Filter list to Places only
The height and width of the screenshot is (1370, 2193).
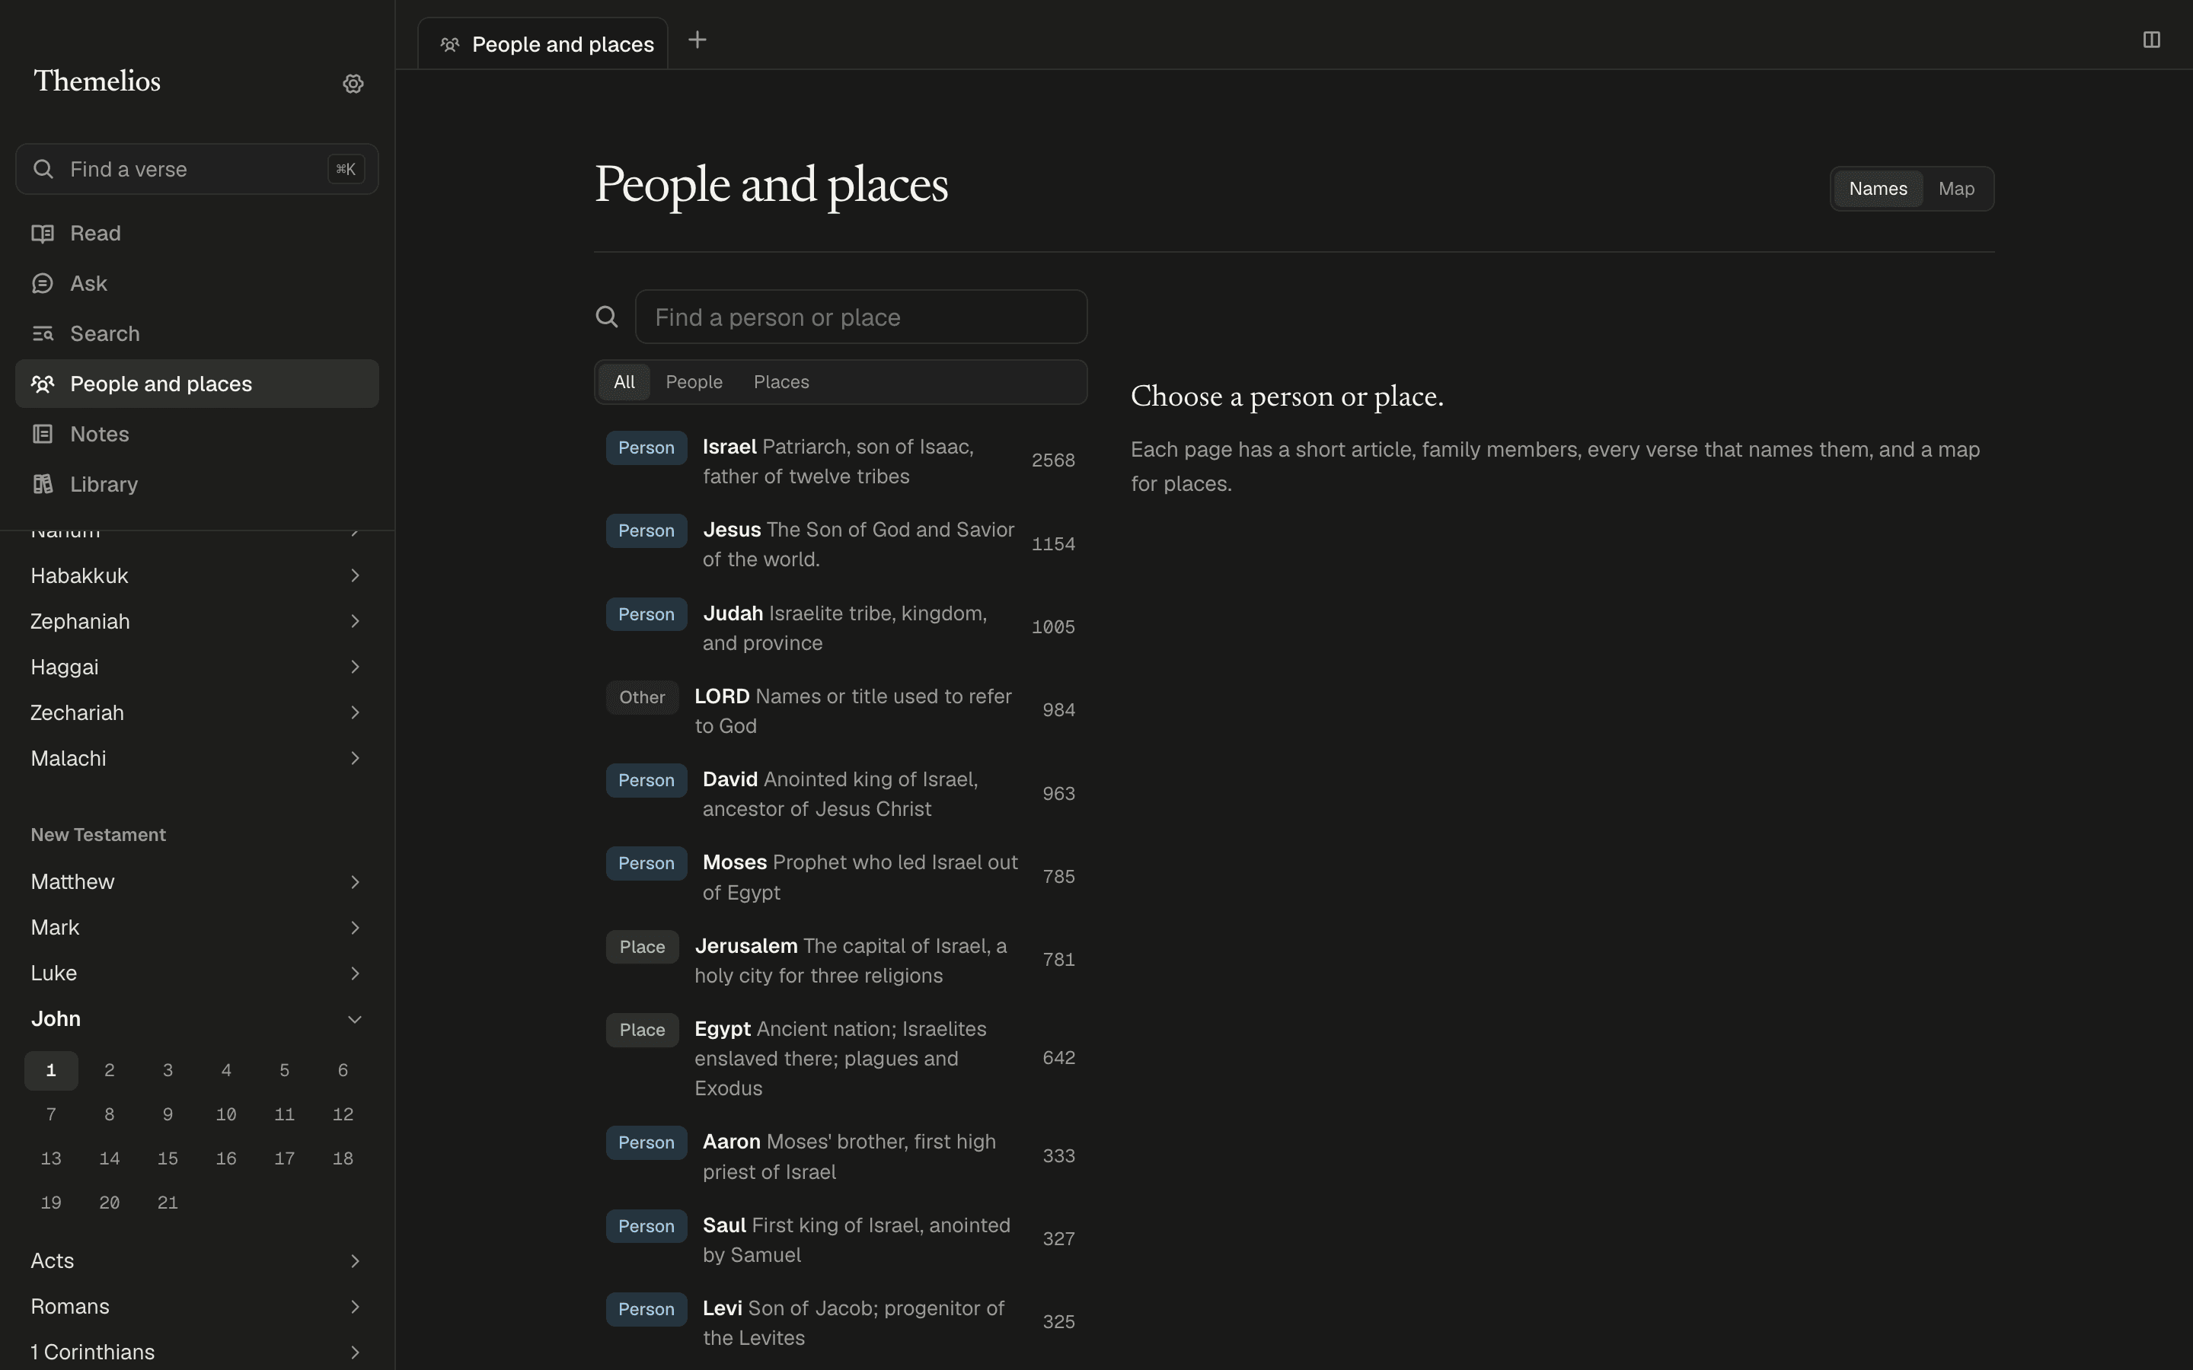781,381
